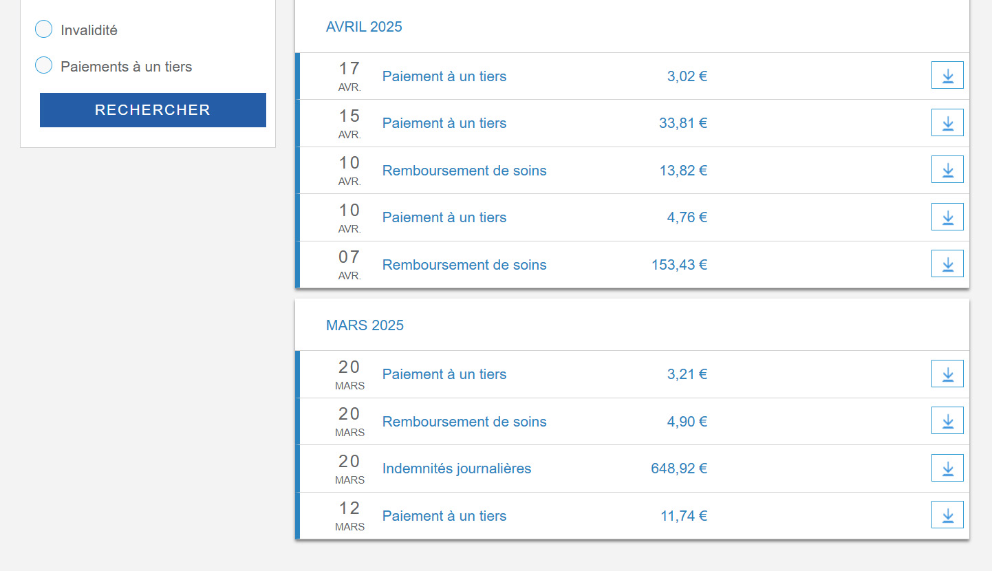
Task: Collapse the AVRIL 2025 section header
Action: [x=364, y=27]
